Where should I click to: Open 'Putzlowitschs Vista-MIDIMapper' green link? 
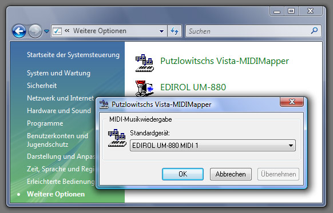pos(224,61)
